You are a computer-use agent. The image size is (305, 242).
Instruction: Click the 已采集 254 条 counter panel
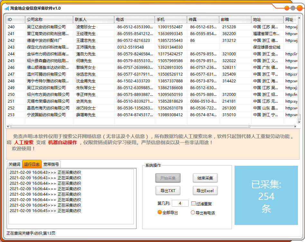coord(266,195)
